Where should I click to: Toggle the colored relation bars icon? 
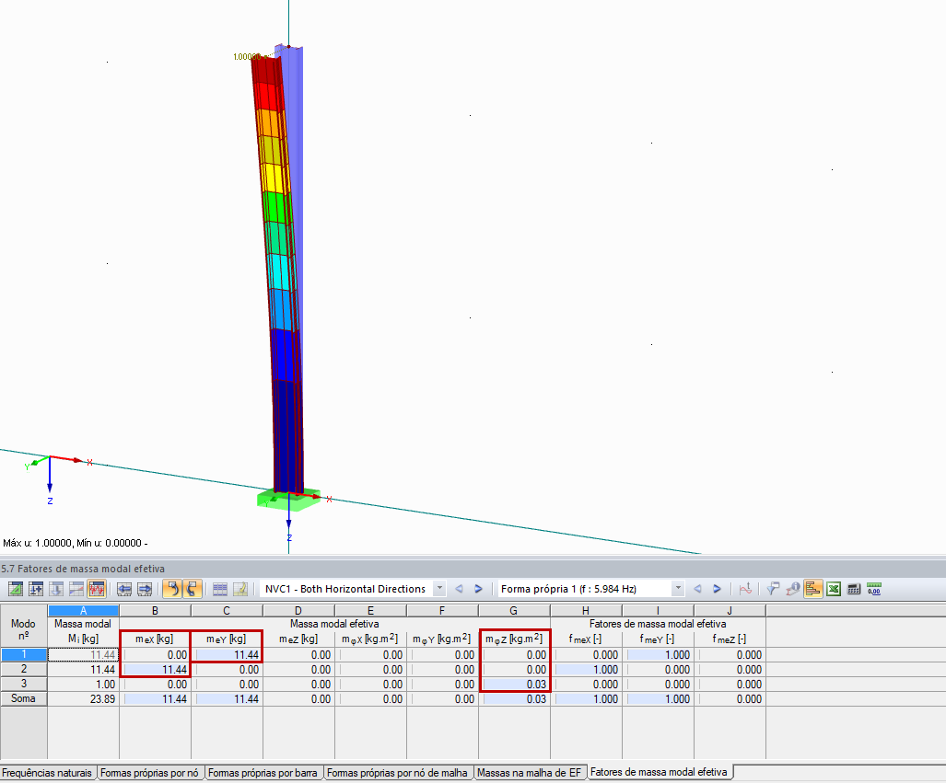[x=813, y=589]
